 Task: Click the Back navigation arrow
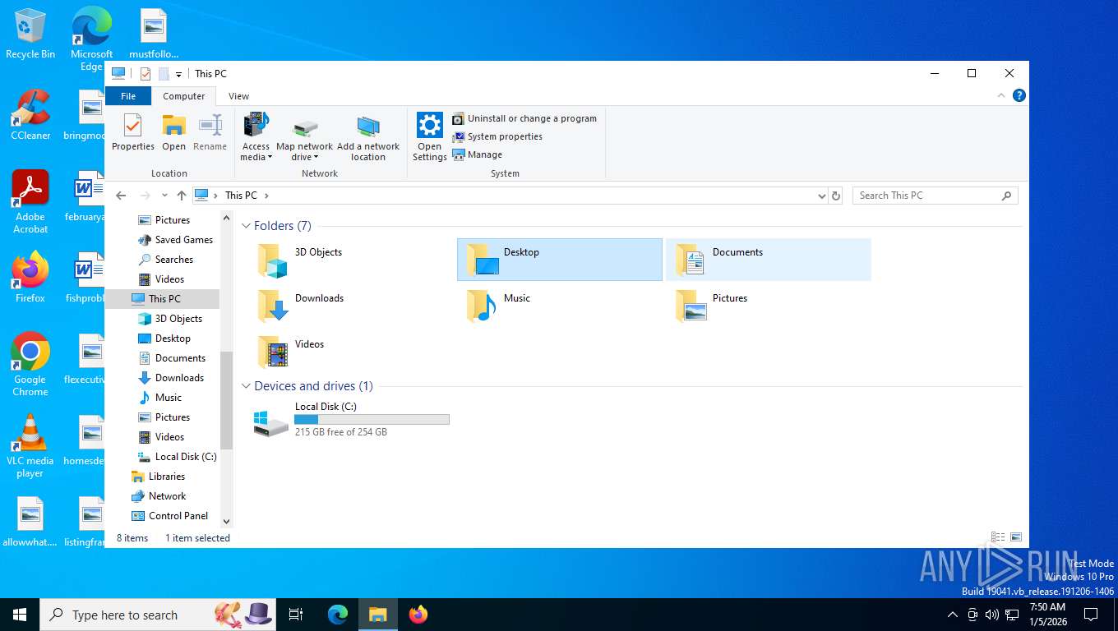[121, 196]
